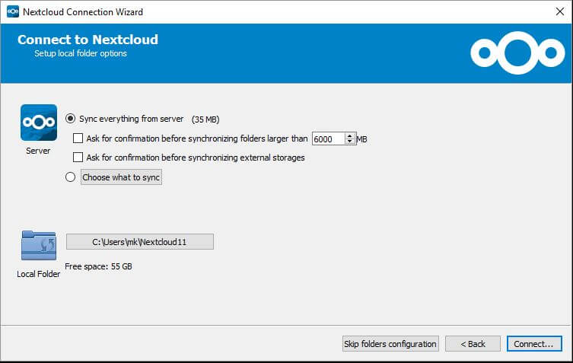The height and width of the screenshot is (363, 573).
Task: Click the (35 MB) size text
Action: click(x=205, y=119)
